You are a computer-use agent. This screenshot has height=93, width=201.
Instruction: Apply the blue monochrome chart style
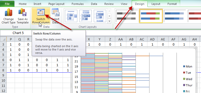[x=174, y=16]
